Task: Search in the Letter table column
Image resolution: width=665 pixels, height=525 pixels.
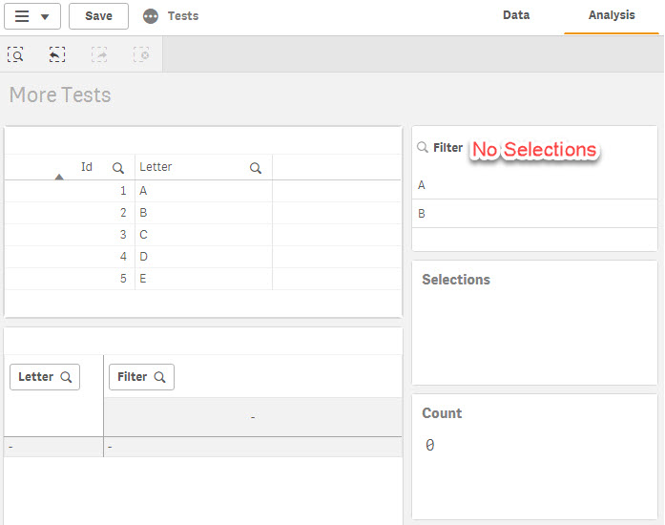Action: [x=256, y=168]
